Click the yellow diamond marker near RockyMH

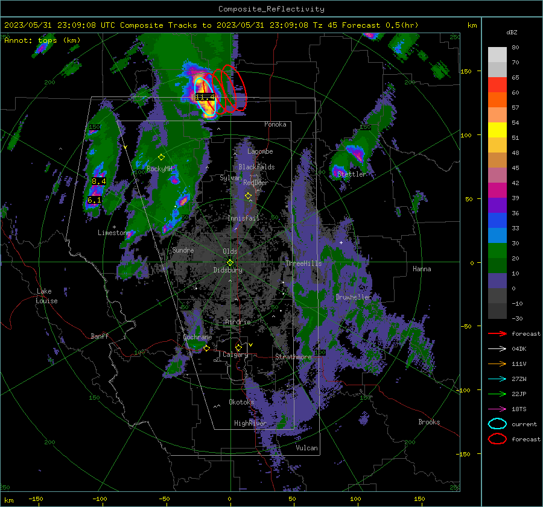[x=161, y=157]
